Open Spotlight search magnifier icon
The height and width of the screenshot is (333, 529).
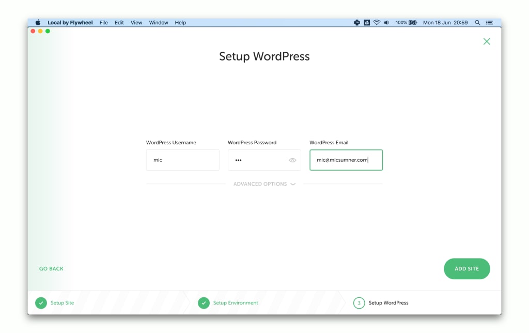click(477, 23)
